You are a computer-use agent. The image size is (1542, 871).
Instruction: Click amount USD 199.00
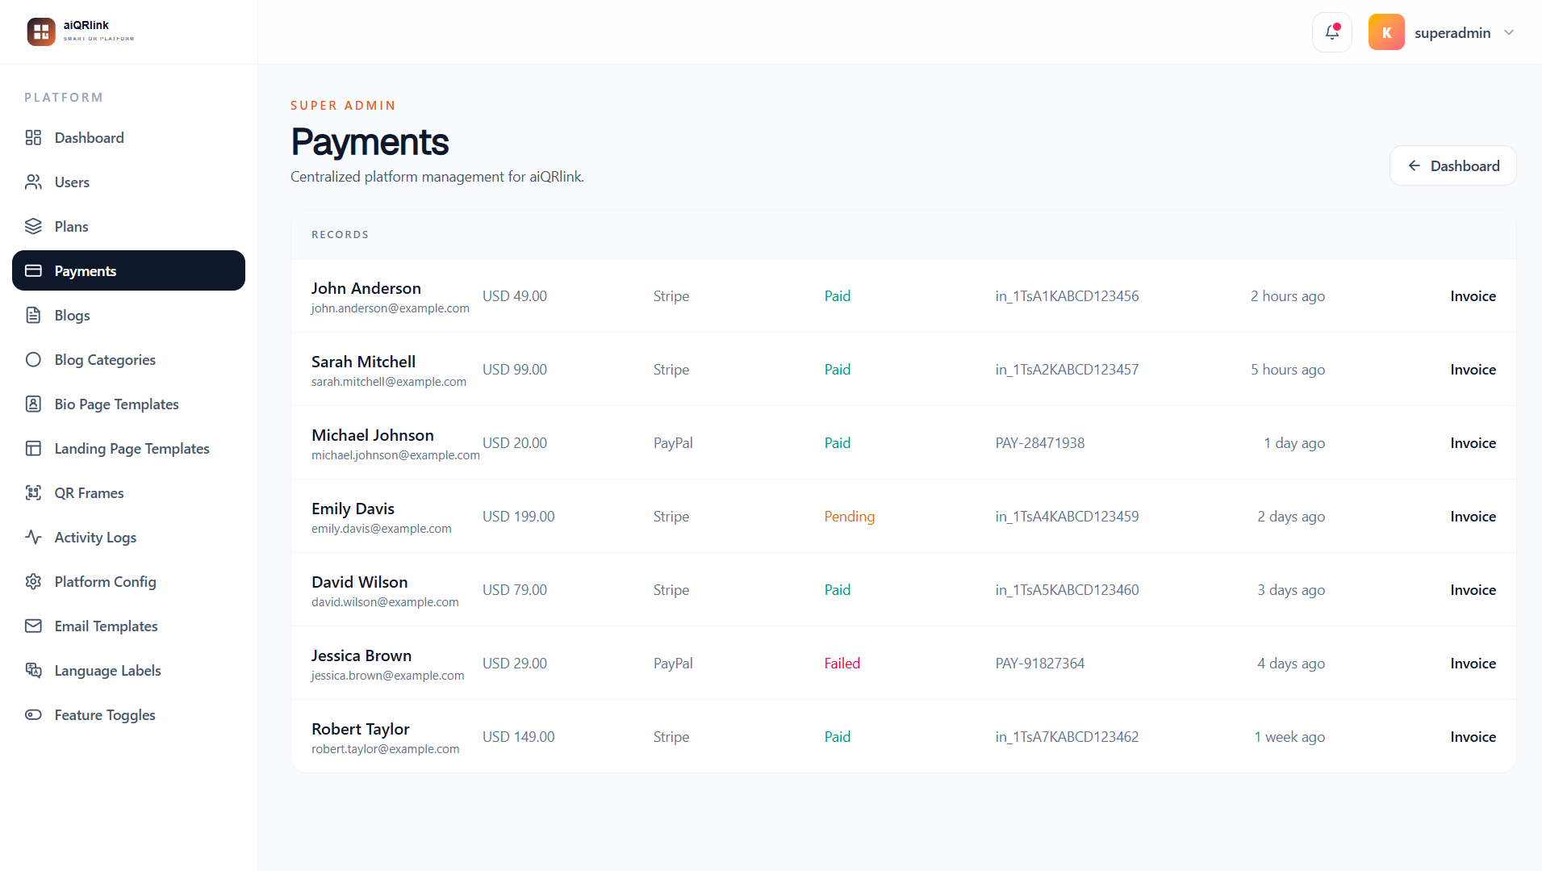[x=518, y=517]
